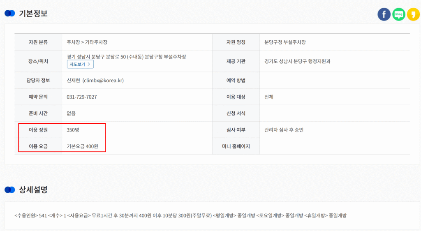The image size is (421, 231).
Task: Click the 기본요금 400원 fee value
Action: coord(86,146)
